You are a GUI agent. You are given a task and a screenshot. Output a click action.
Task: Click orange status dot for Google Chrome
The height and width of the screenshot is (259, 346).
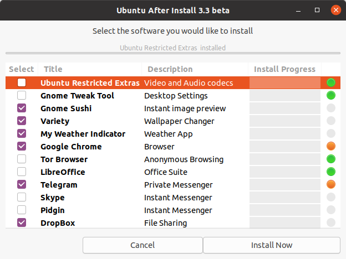click(x=331, y=146)
